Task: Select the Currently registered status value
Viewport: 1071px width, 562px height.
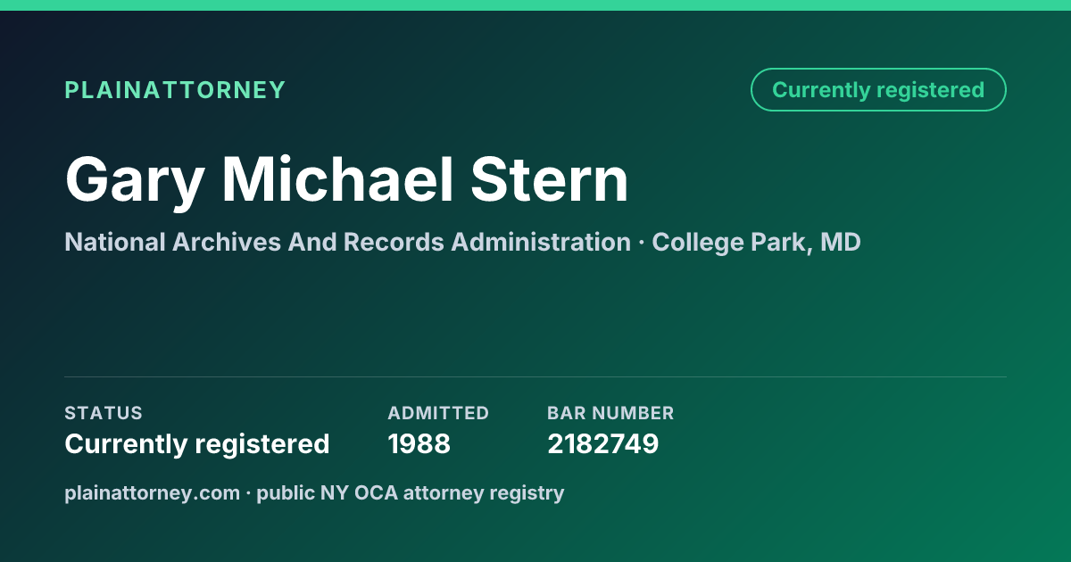Action: click(197, 443)
